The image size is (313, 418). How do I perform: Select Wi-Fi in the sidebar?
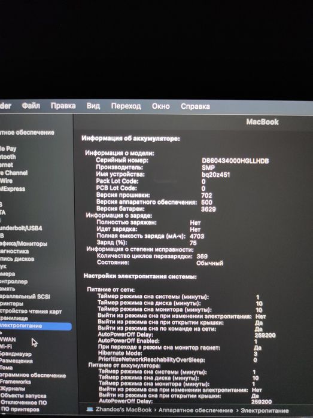pyautogui.click(x=6, y=346)
